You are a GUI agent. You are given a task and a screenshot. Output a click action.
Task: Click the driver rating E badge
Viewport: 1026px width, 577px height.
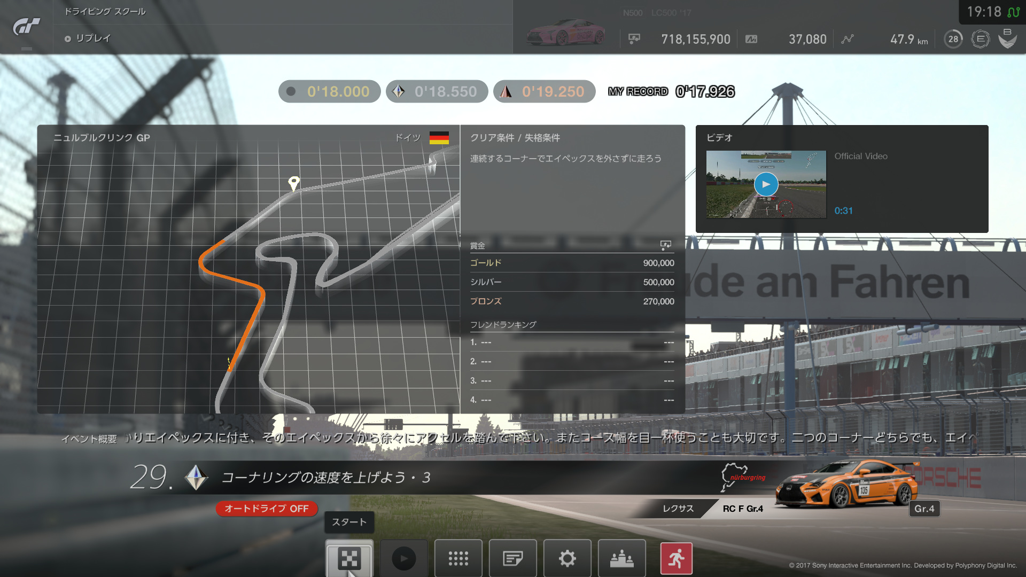981,39
